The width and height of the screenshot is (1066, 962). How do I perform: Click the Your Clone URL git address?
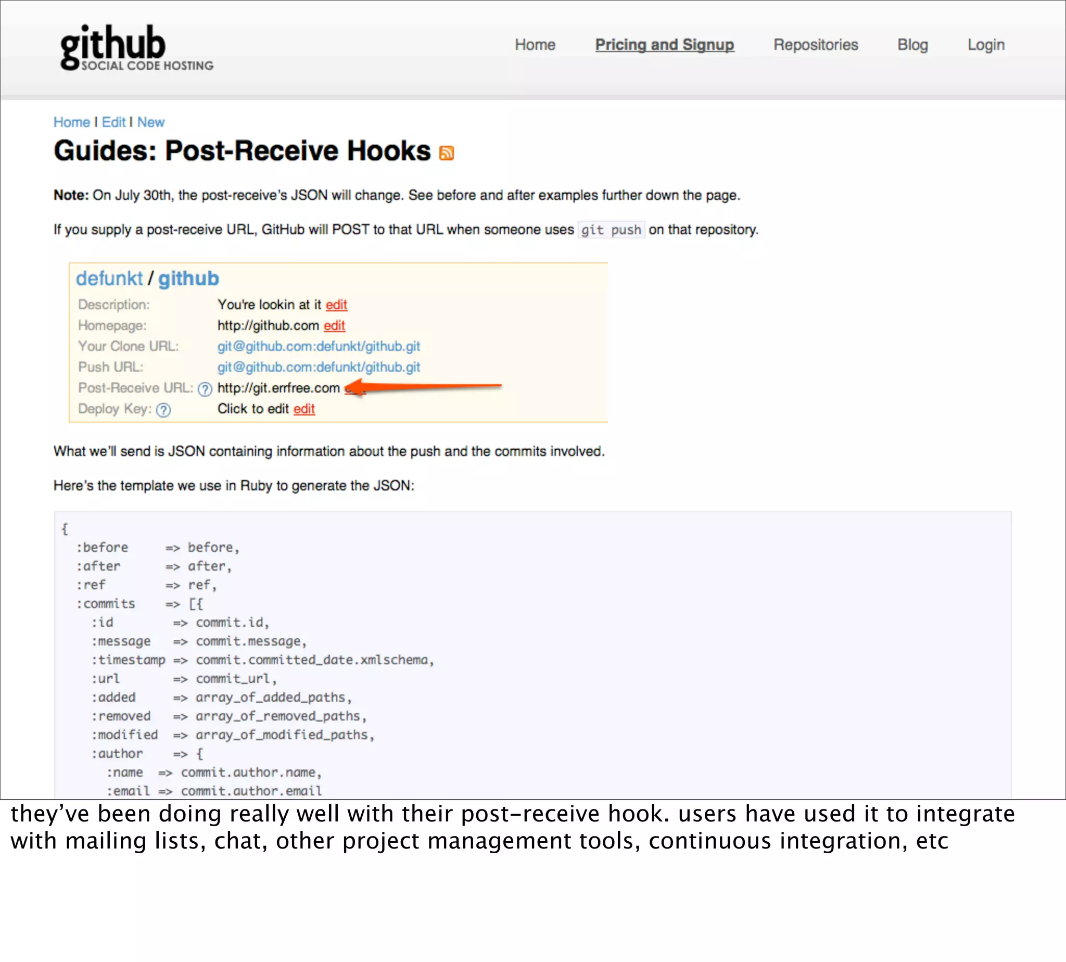tap(319, 346)
